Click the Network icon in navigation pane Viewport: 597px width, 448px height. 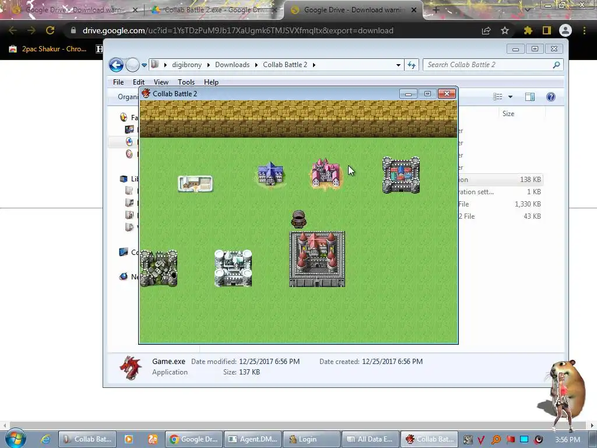124,276
